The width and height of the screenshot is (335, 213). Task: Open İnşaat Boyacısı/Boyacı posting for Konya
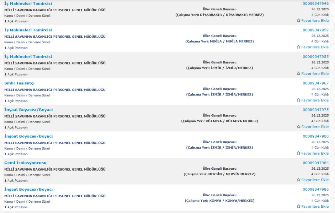click(x=28, y=189)
